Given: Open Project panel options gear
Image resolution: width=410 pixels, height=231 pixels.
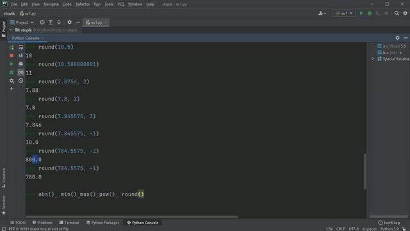Looking at the screenshot, I should pos(69,22).
